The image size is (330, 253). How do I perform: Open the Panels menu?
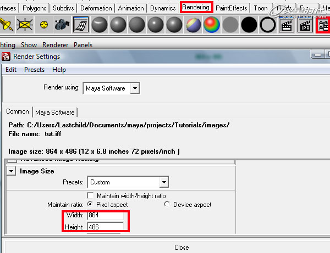pyautogui.click(x=83, y=45)
